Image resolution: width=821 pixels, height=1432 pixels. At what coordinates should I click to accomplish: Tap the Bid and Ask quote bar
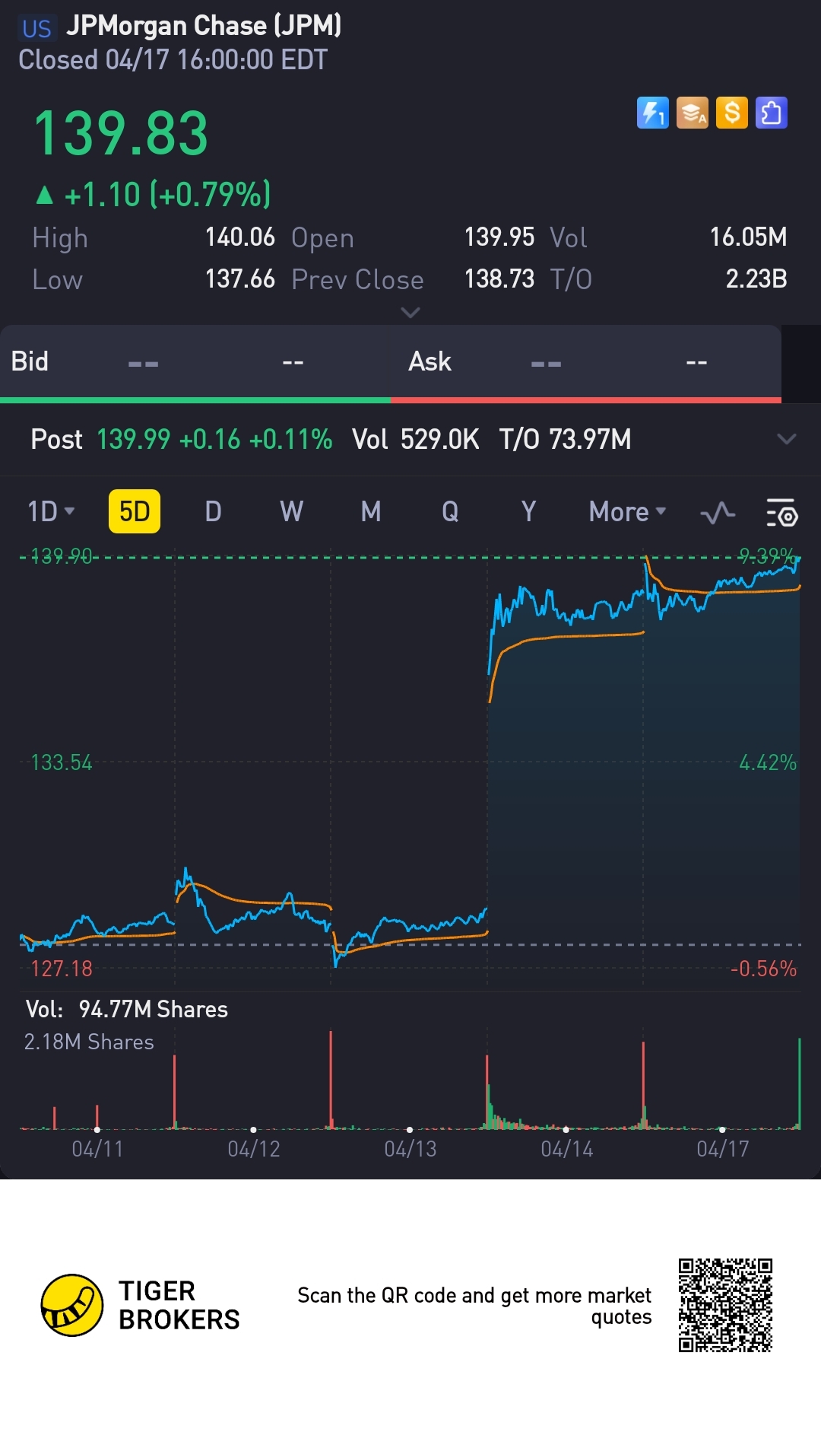pyautogui.click(x=391, y=362)
